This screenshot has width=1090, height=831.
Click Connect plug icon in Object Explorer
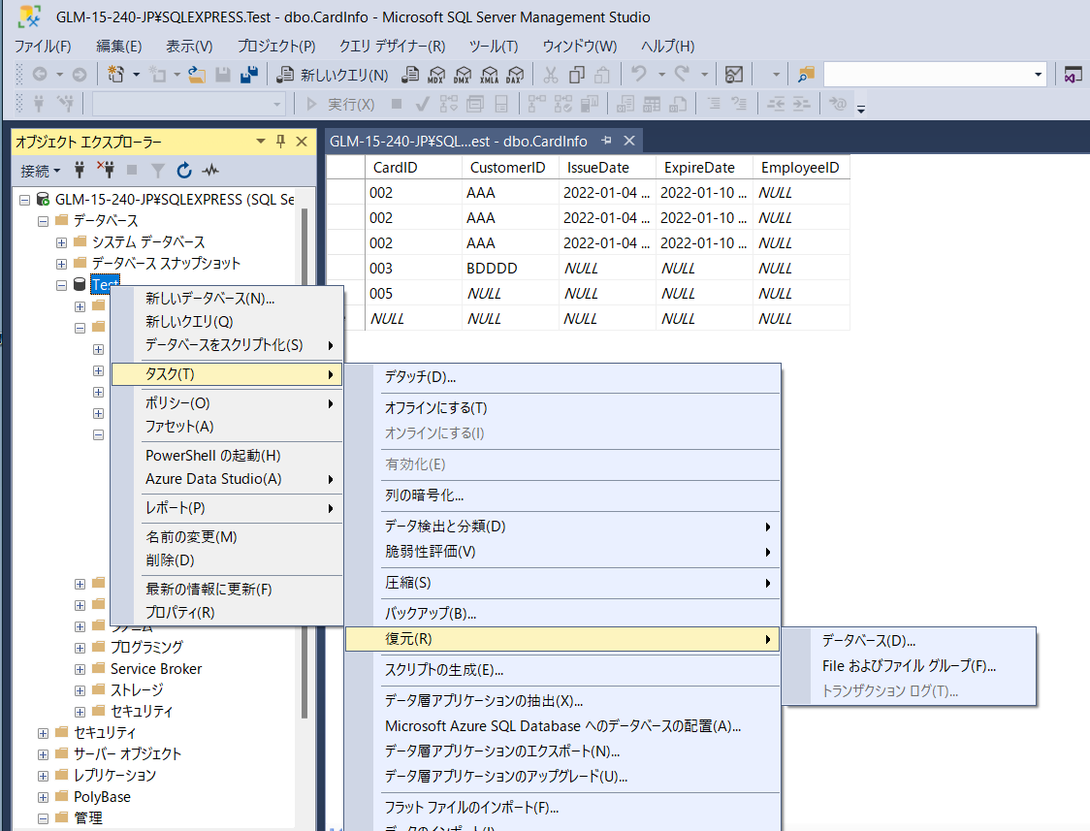[x=80, y=171]
